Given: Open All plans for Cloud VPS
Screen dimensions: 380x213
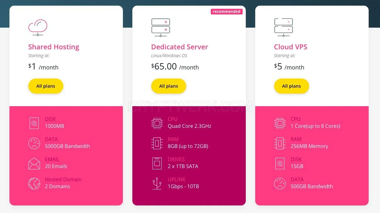Looking at the screenshot, I should pyautogui.click(x=291, y=86).
